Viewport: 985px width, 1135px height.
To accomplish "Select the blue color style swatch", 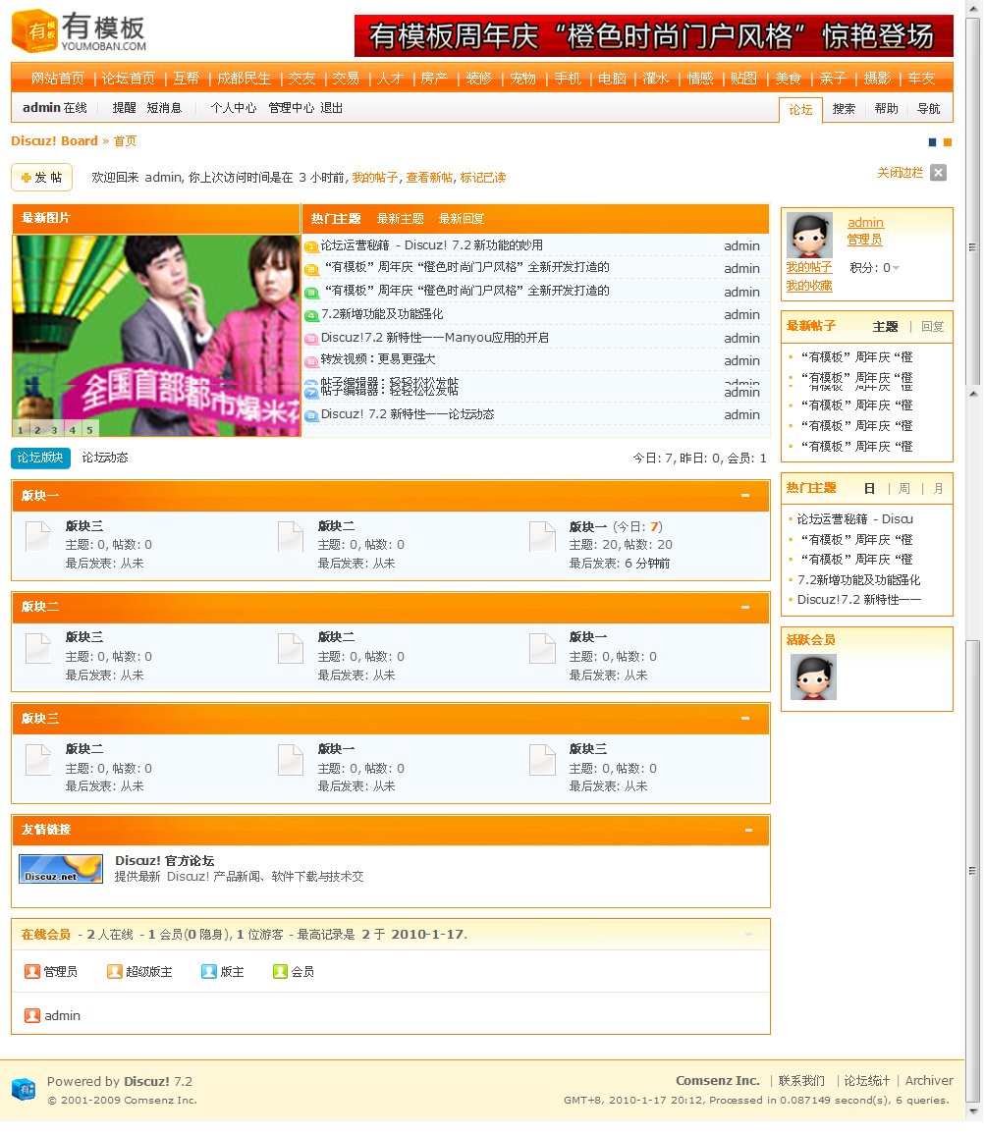I will (x=932, y=142).
